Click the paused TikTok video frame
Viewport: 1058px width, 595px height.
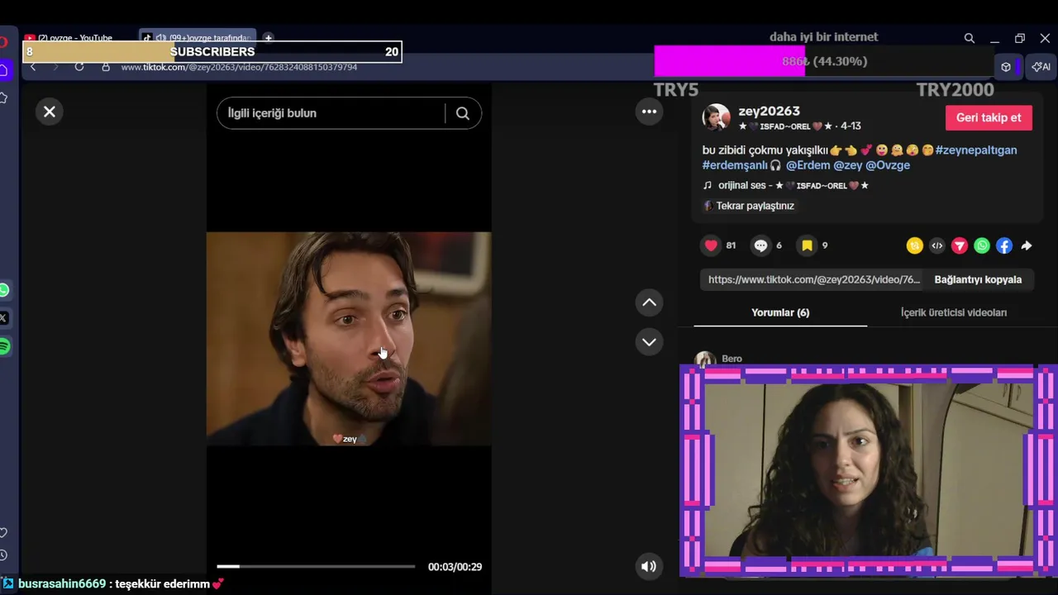click(349, 339)
